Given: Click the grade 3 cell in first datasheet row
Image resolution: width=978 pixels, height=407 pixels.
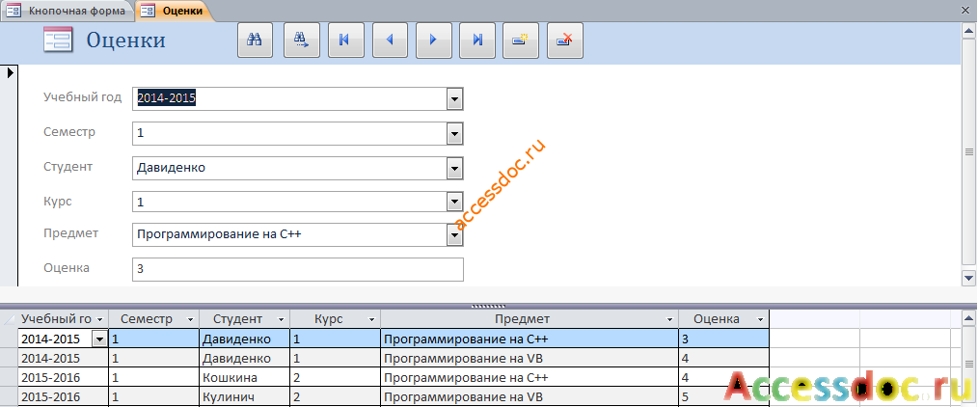Looking at the screenshot, I should click(723, 339).
